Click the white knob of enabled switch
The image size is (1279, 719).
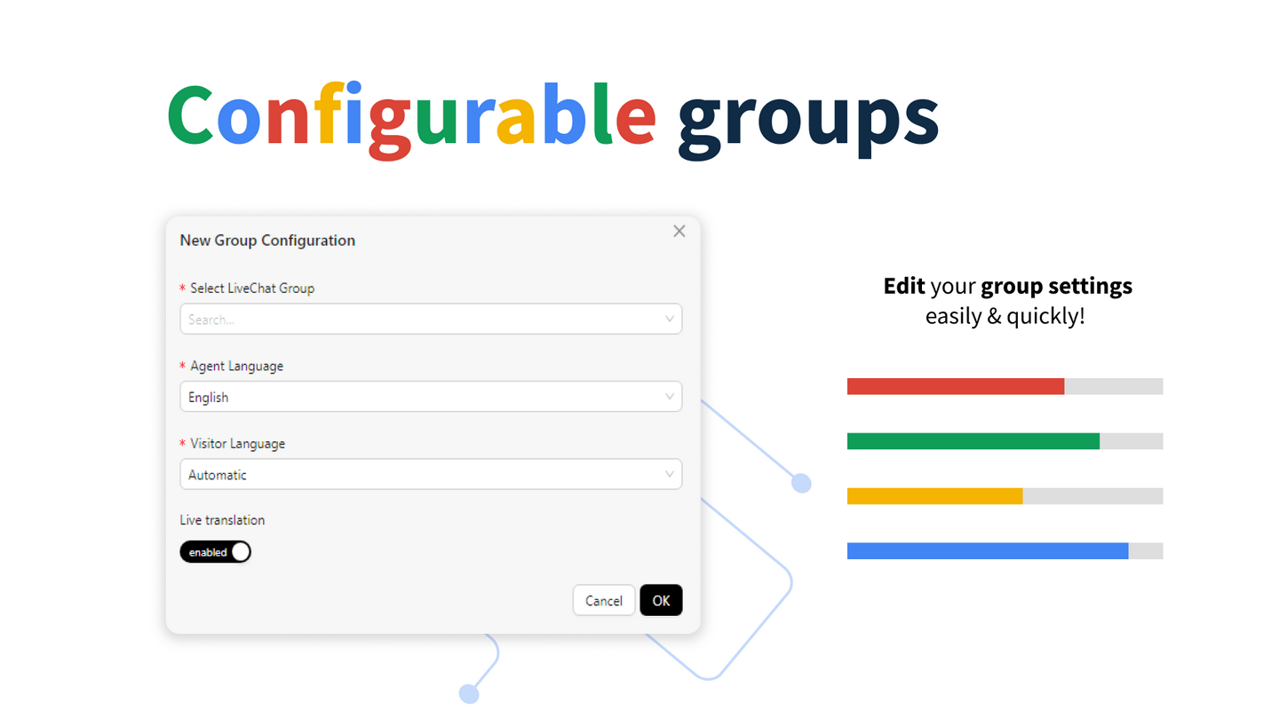coord(240,552)
